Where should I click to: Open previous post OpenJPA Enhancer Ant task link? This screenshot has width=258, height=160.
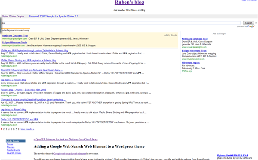[x=66, y=139]
